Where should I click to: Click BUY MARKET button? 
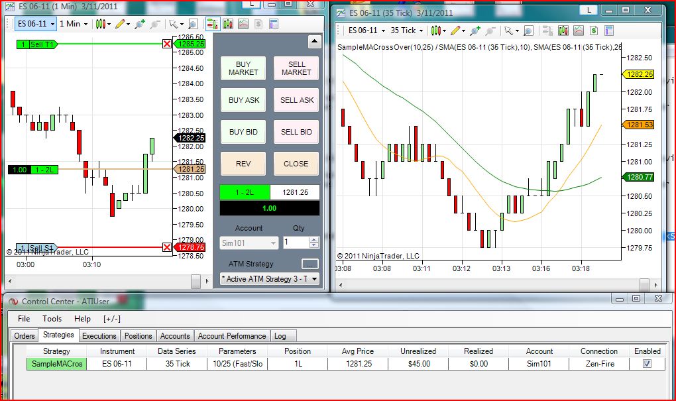243,68
